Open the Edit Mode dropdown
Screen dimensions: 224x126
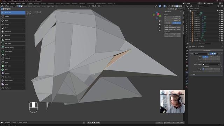10,6
